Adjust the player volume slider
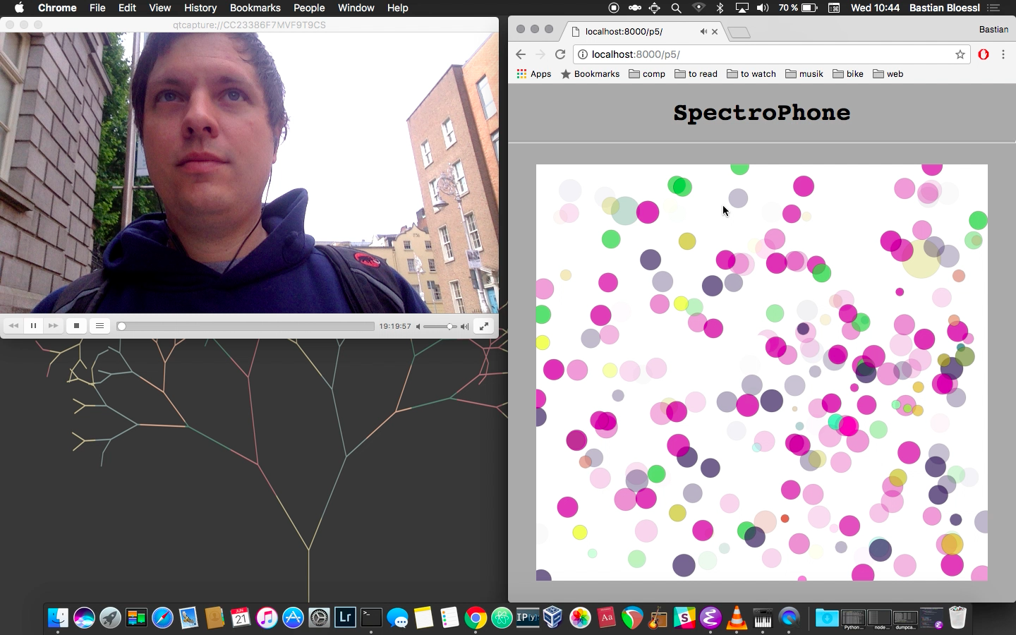Screen dimensions: 1016x635 (449, 327)
